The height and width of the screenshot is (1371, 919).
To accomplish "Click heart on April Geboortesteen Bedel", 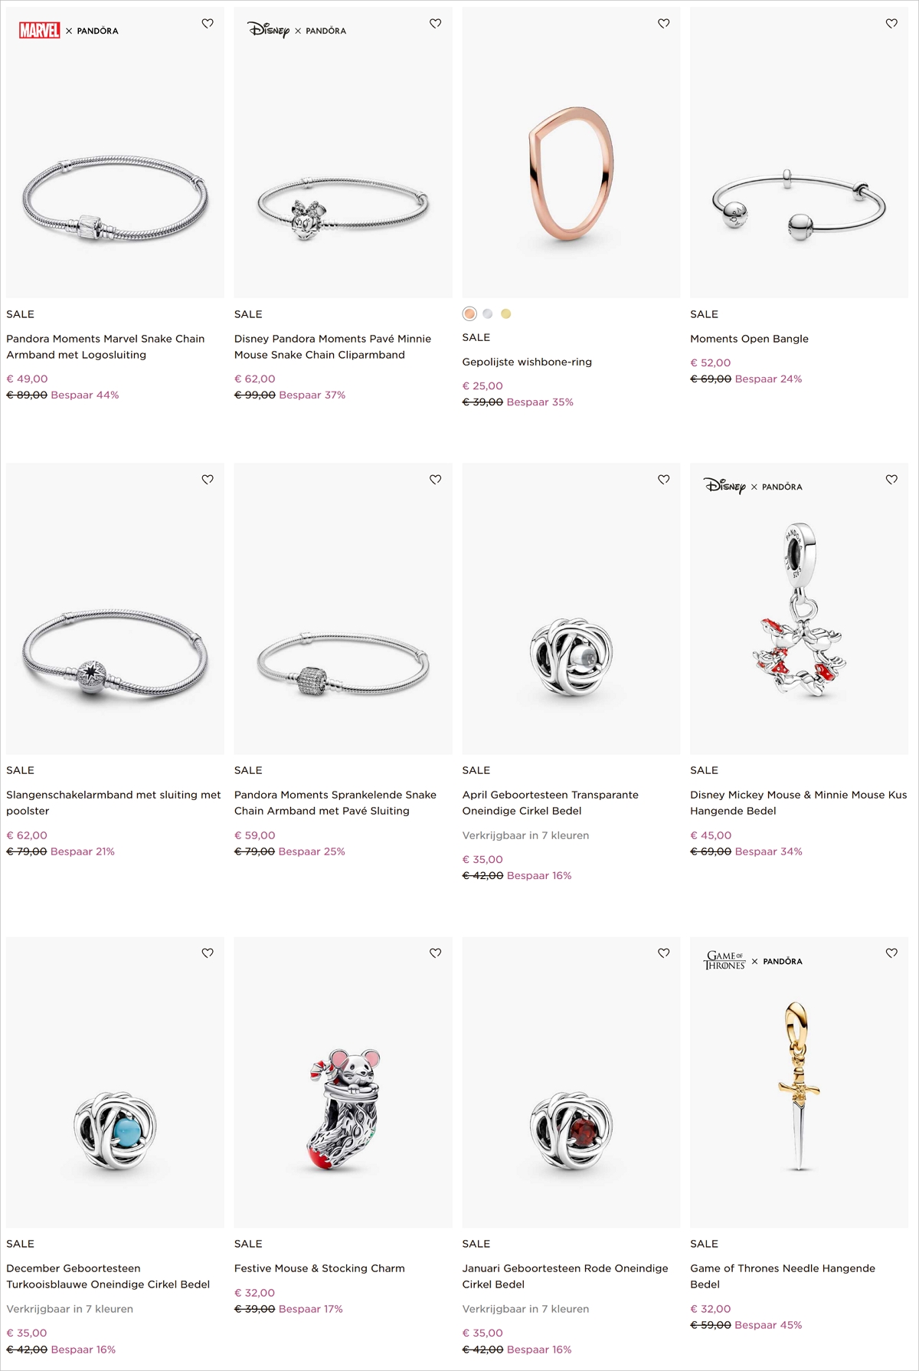I will (664, 480).
